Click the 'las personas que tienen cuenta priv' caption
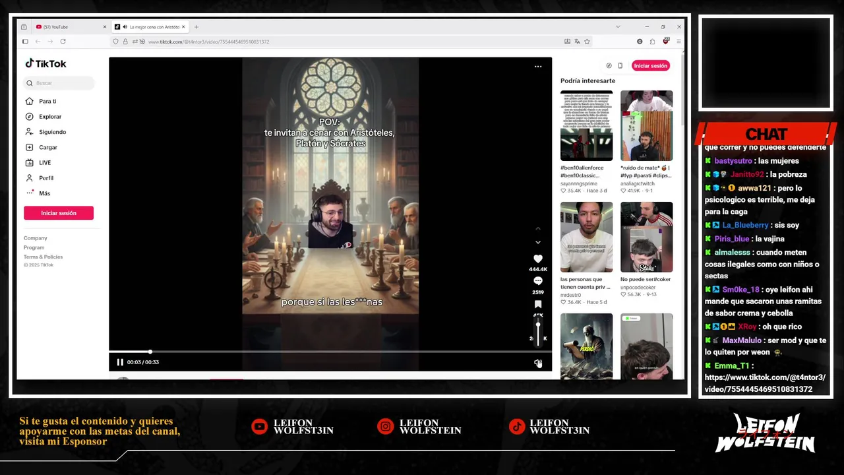844x475 pixels. pos(586,283)
